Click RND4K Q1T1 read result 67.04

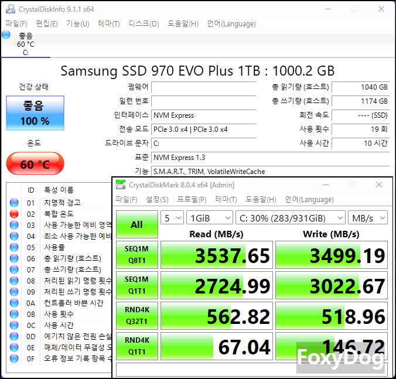coord(217,346)
